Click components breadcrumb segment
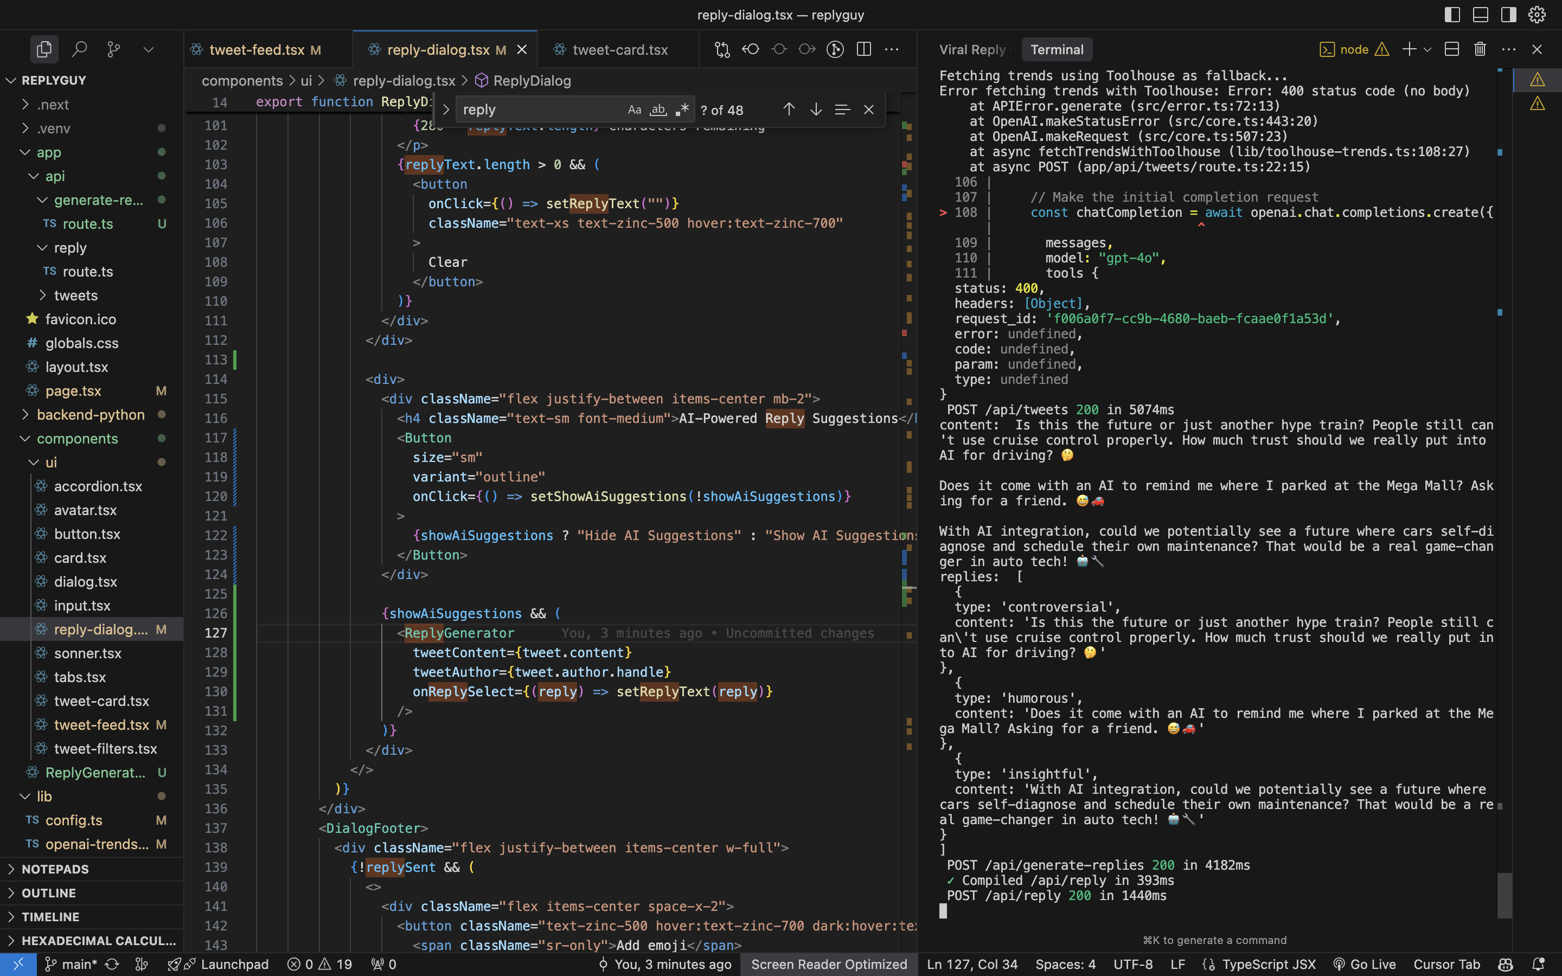The width and height of the screenshot is (1562, 976). (242, 81)
